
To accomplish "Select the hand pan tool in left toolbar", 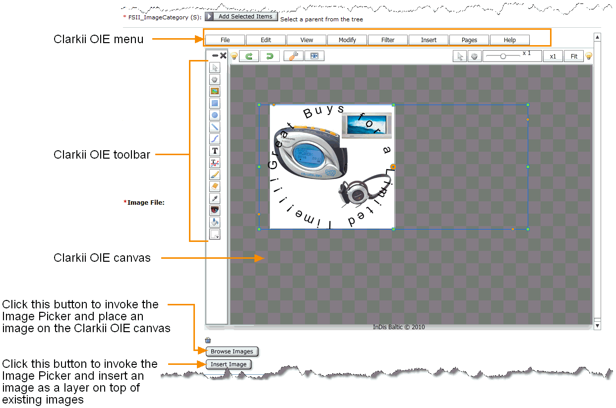I will (215, 80).
